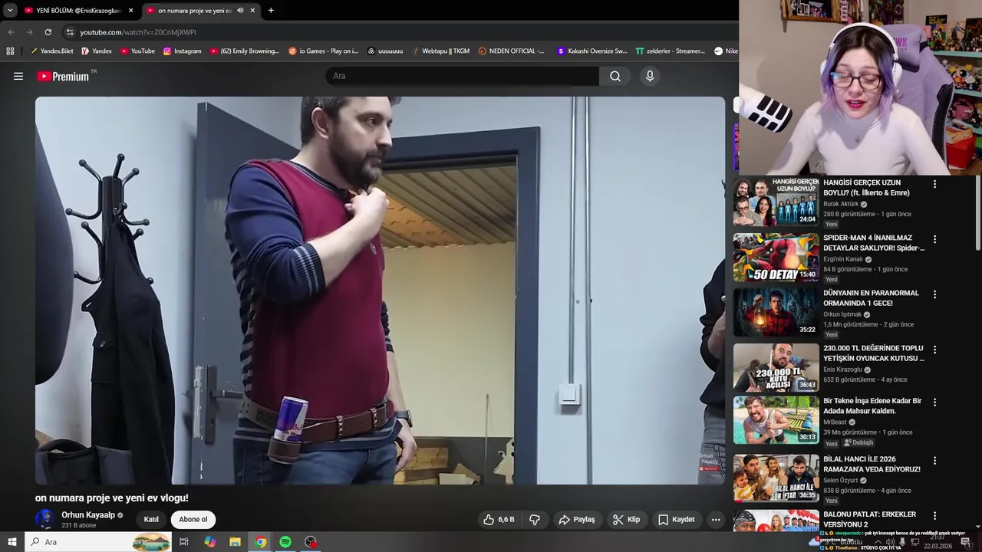The width and height of the screenshot is (982, 552).
Task: Share the video with Paylaş
Action: [577, 519]
